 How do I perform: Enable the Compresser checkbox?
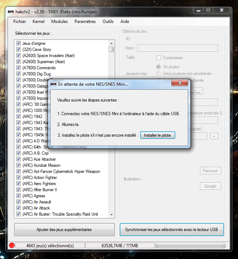point(158,58)
